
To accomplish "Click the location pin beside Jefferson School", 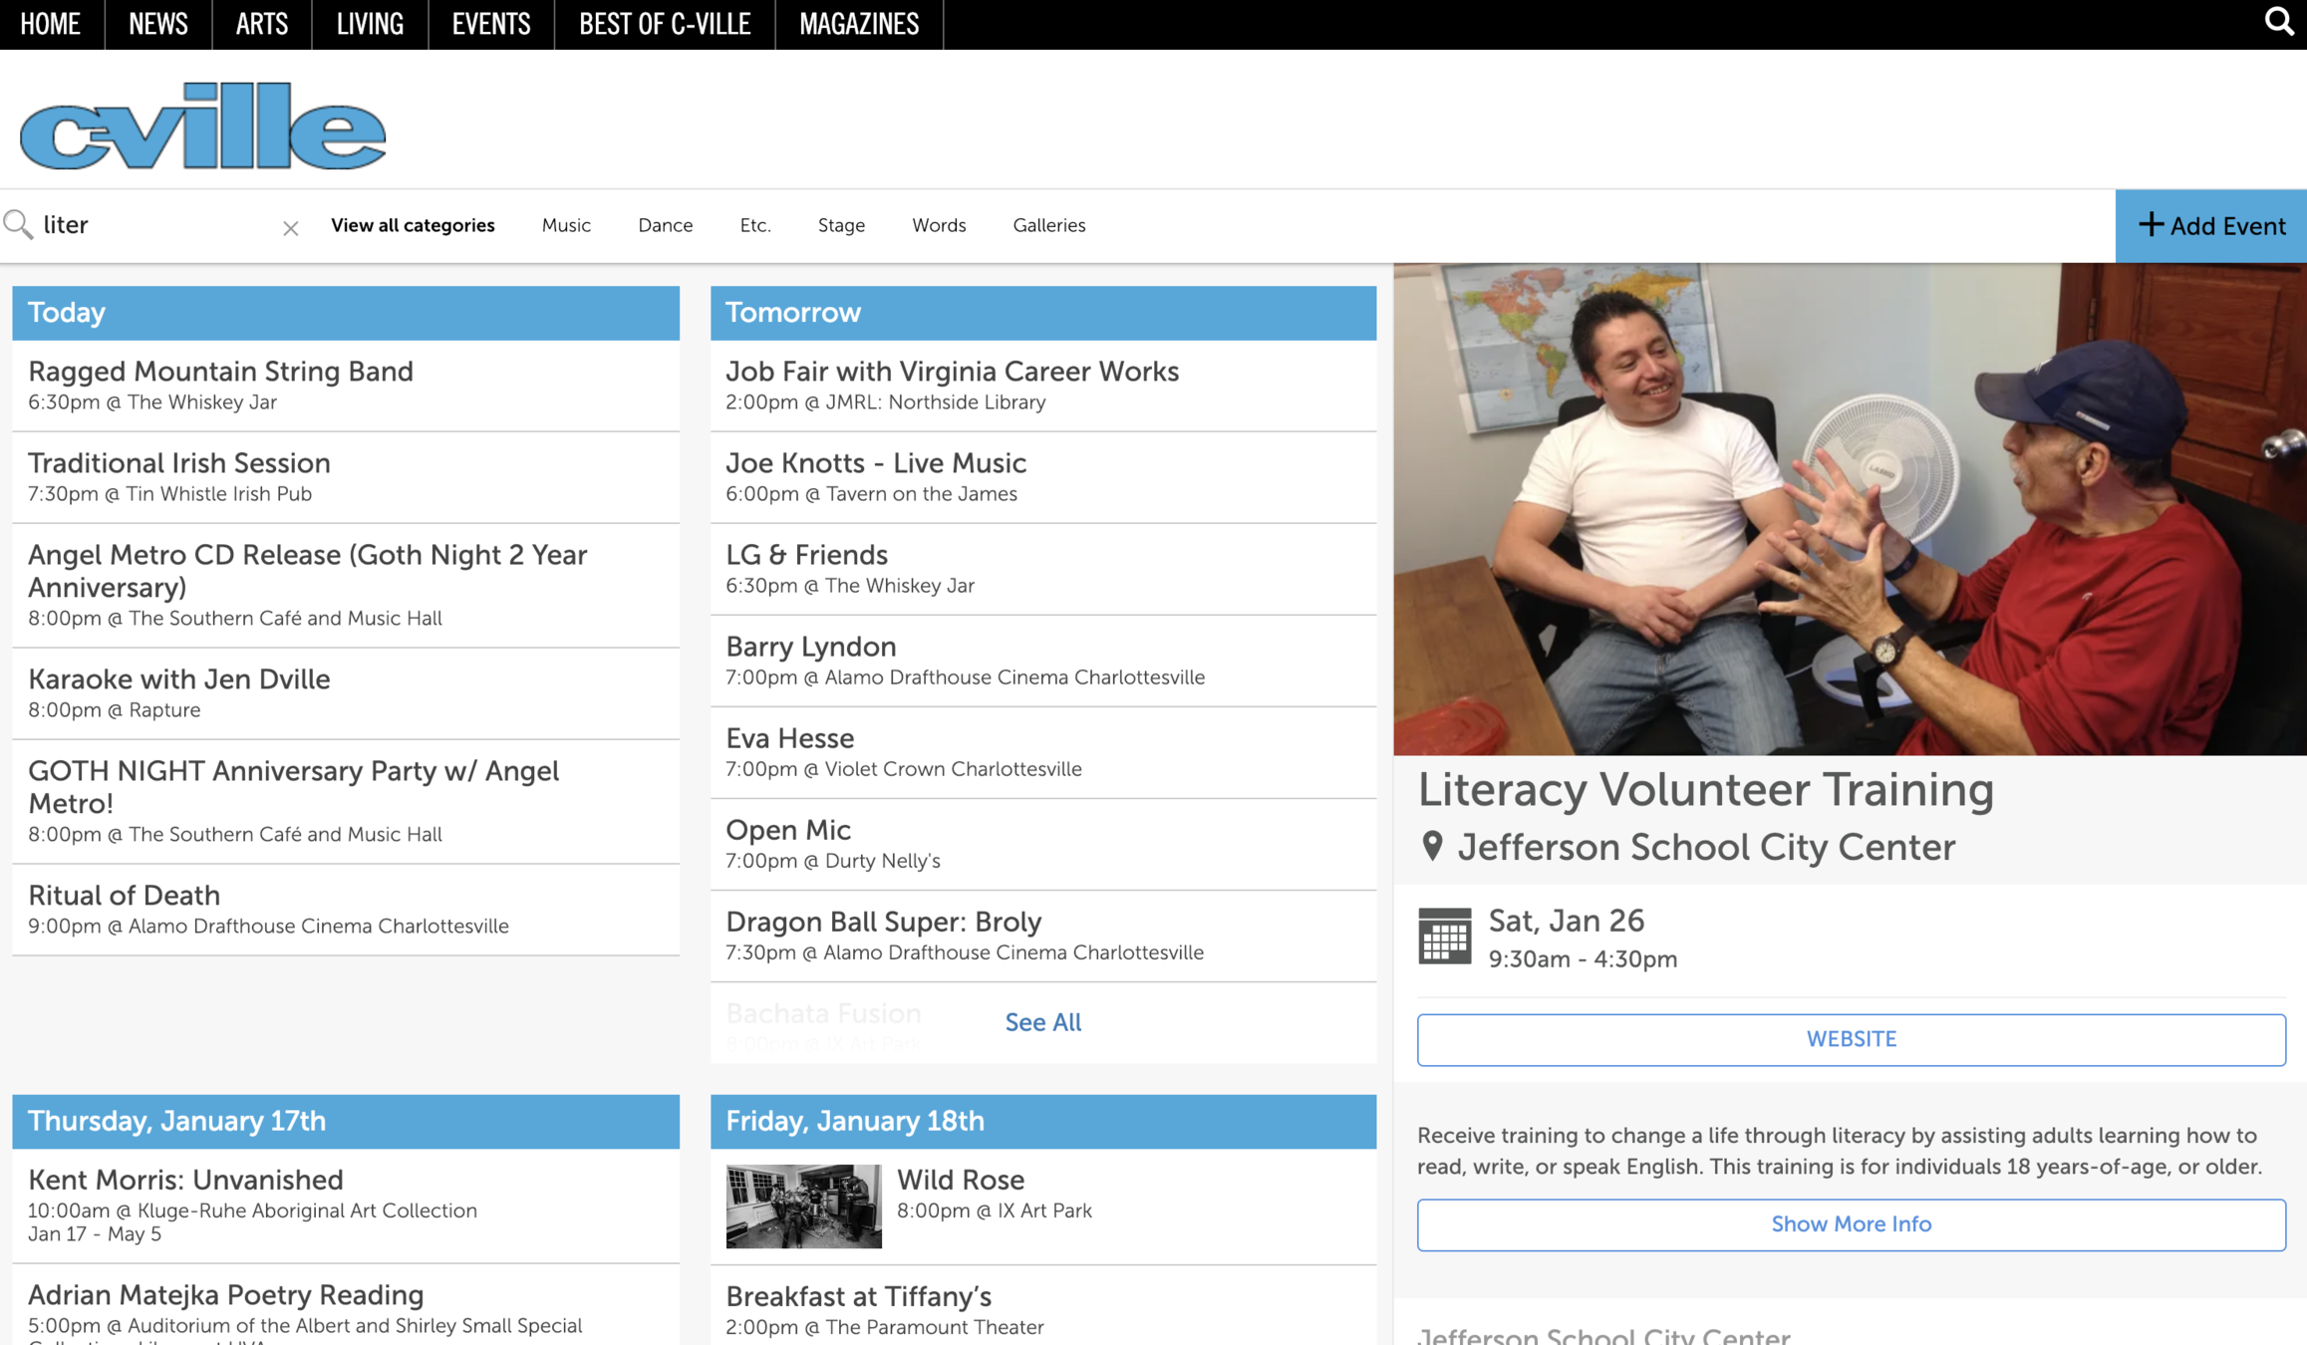I will click(x=1432, y=846).
